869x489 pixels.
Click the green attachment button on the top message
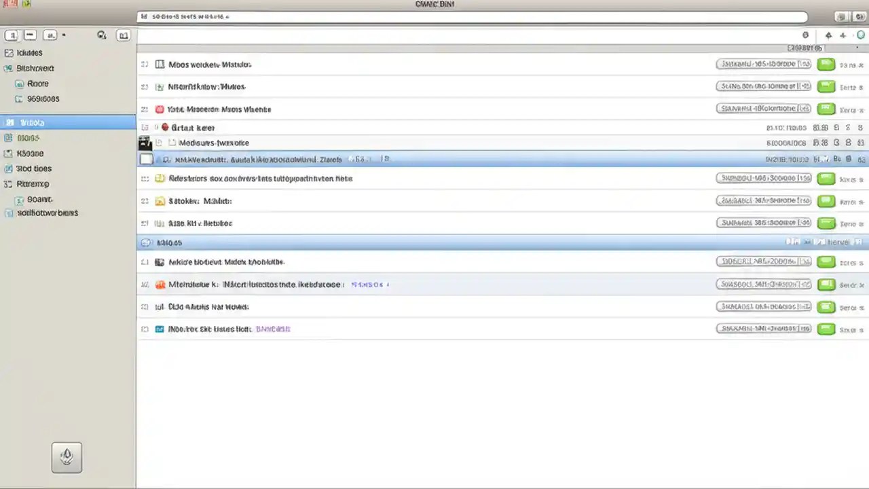[826, 64]
